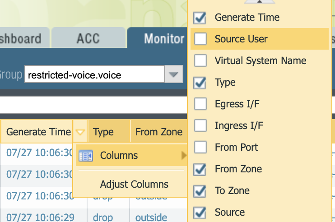
Task: Switch to the ACC tab
Action: (88, 38)
